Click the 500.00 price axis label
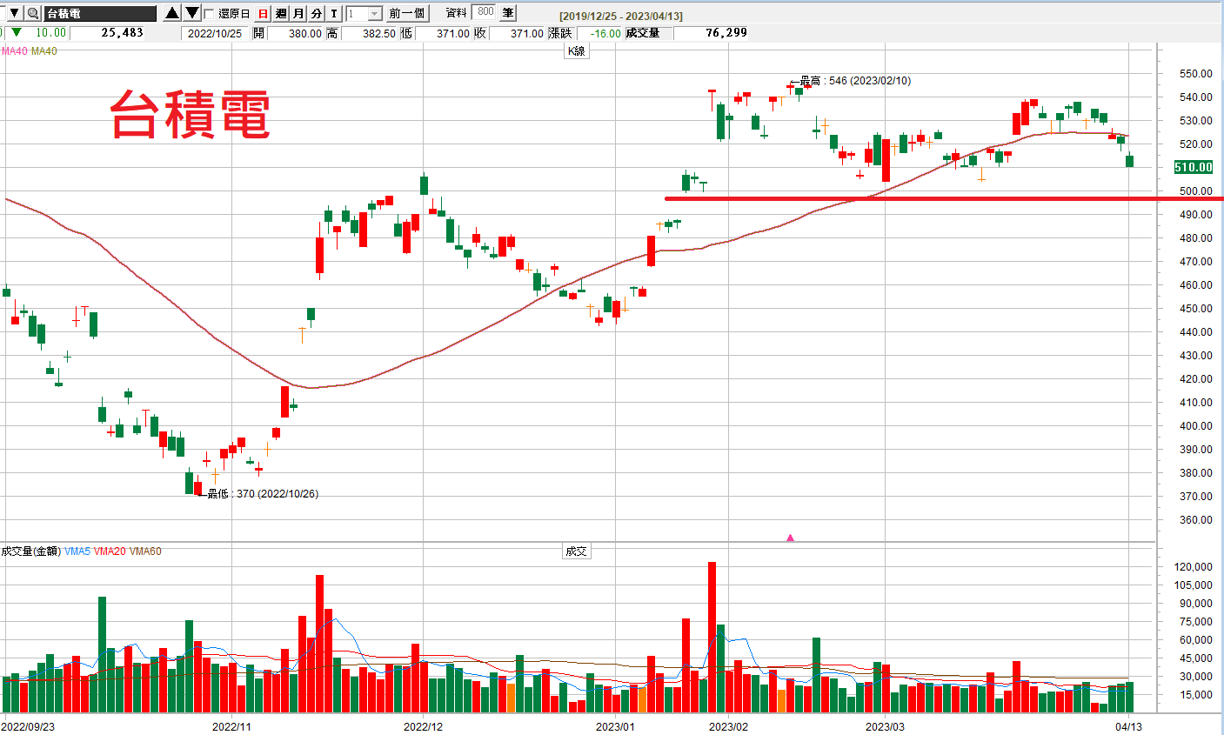 click(1196, 191)
